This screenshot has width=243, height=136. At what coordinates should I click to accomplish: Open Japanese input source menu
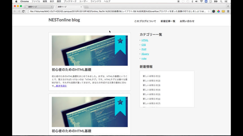click(206, 1)
